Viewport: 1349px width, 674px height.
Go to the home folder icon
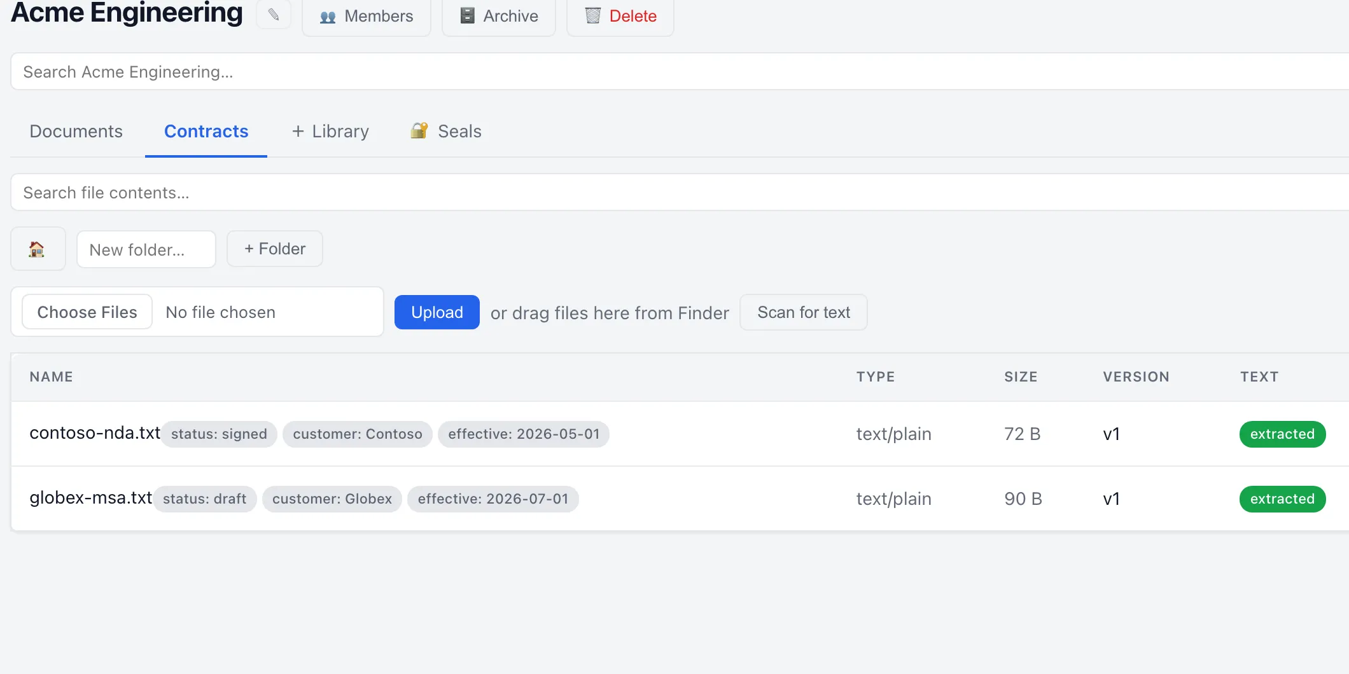[38, 249]
